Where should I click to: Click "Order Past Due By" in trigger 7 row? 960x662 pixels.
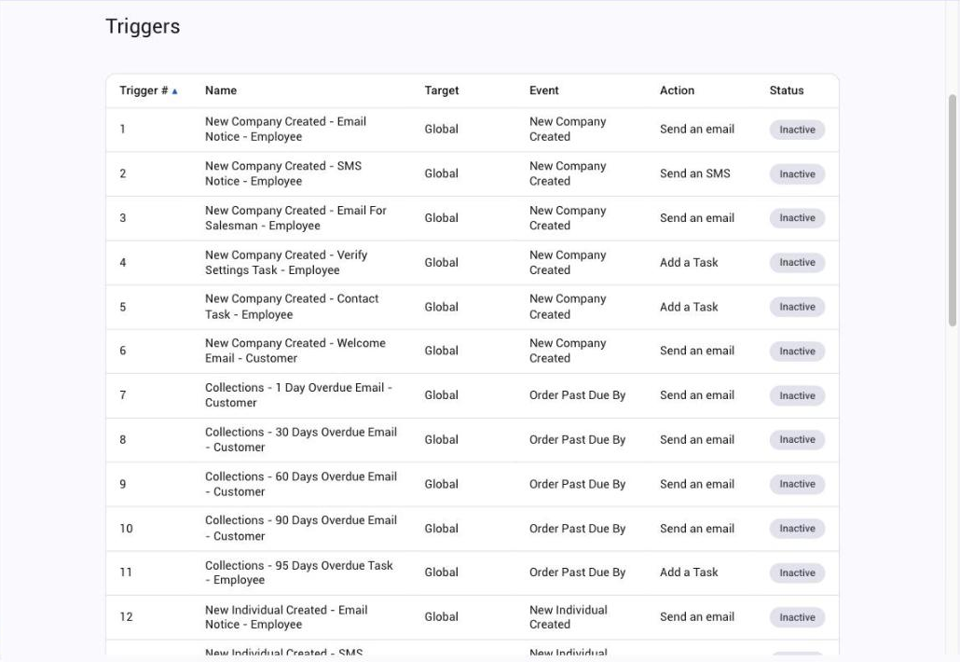[577, 395]
